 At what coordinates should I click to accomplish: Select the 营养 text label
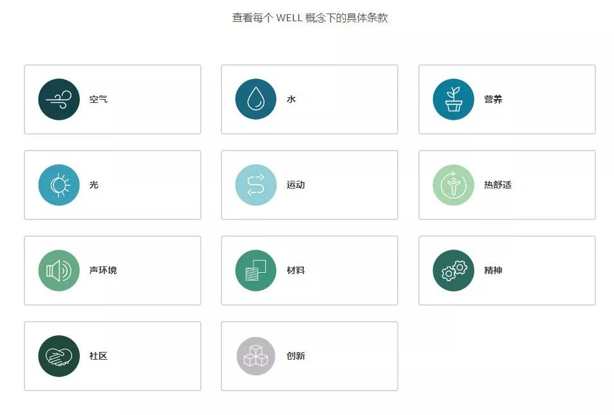493,100
